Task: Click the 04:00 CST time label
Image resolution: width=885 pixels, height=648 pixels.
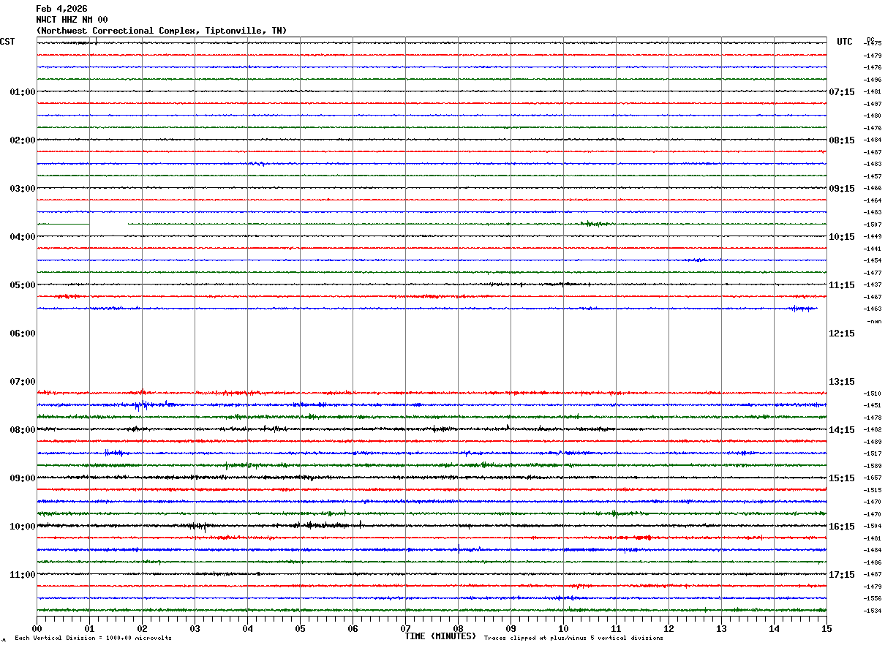Action: tap(23, 237)
